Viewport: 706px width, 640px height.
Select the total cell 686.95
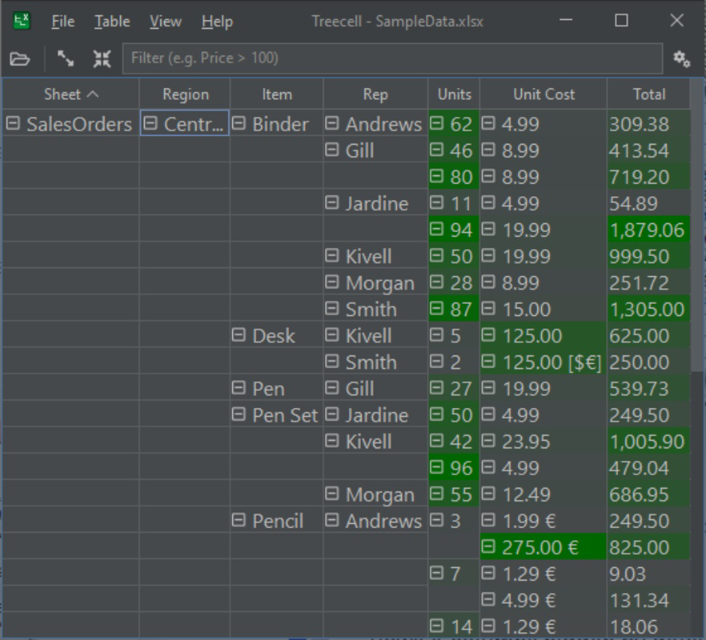click(648, 494)
